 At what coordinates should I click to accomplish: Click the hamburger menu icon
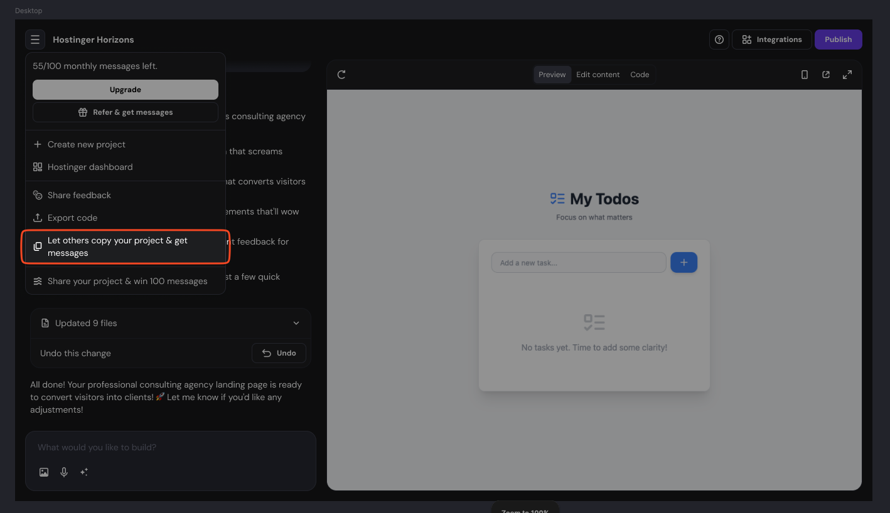point(35,40)
